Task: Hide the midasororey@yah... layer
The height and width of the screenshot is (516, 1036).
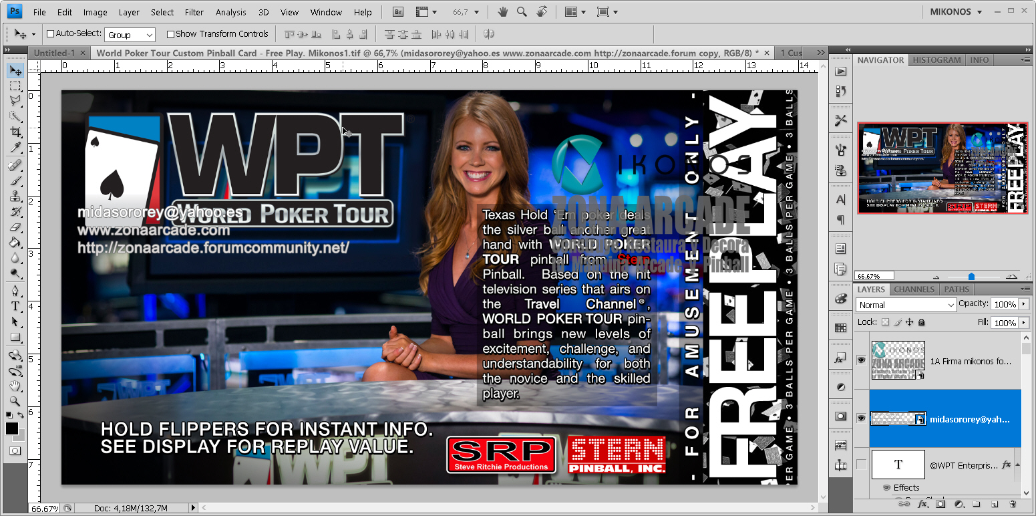Action: (x=861, y=418)
